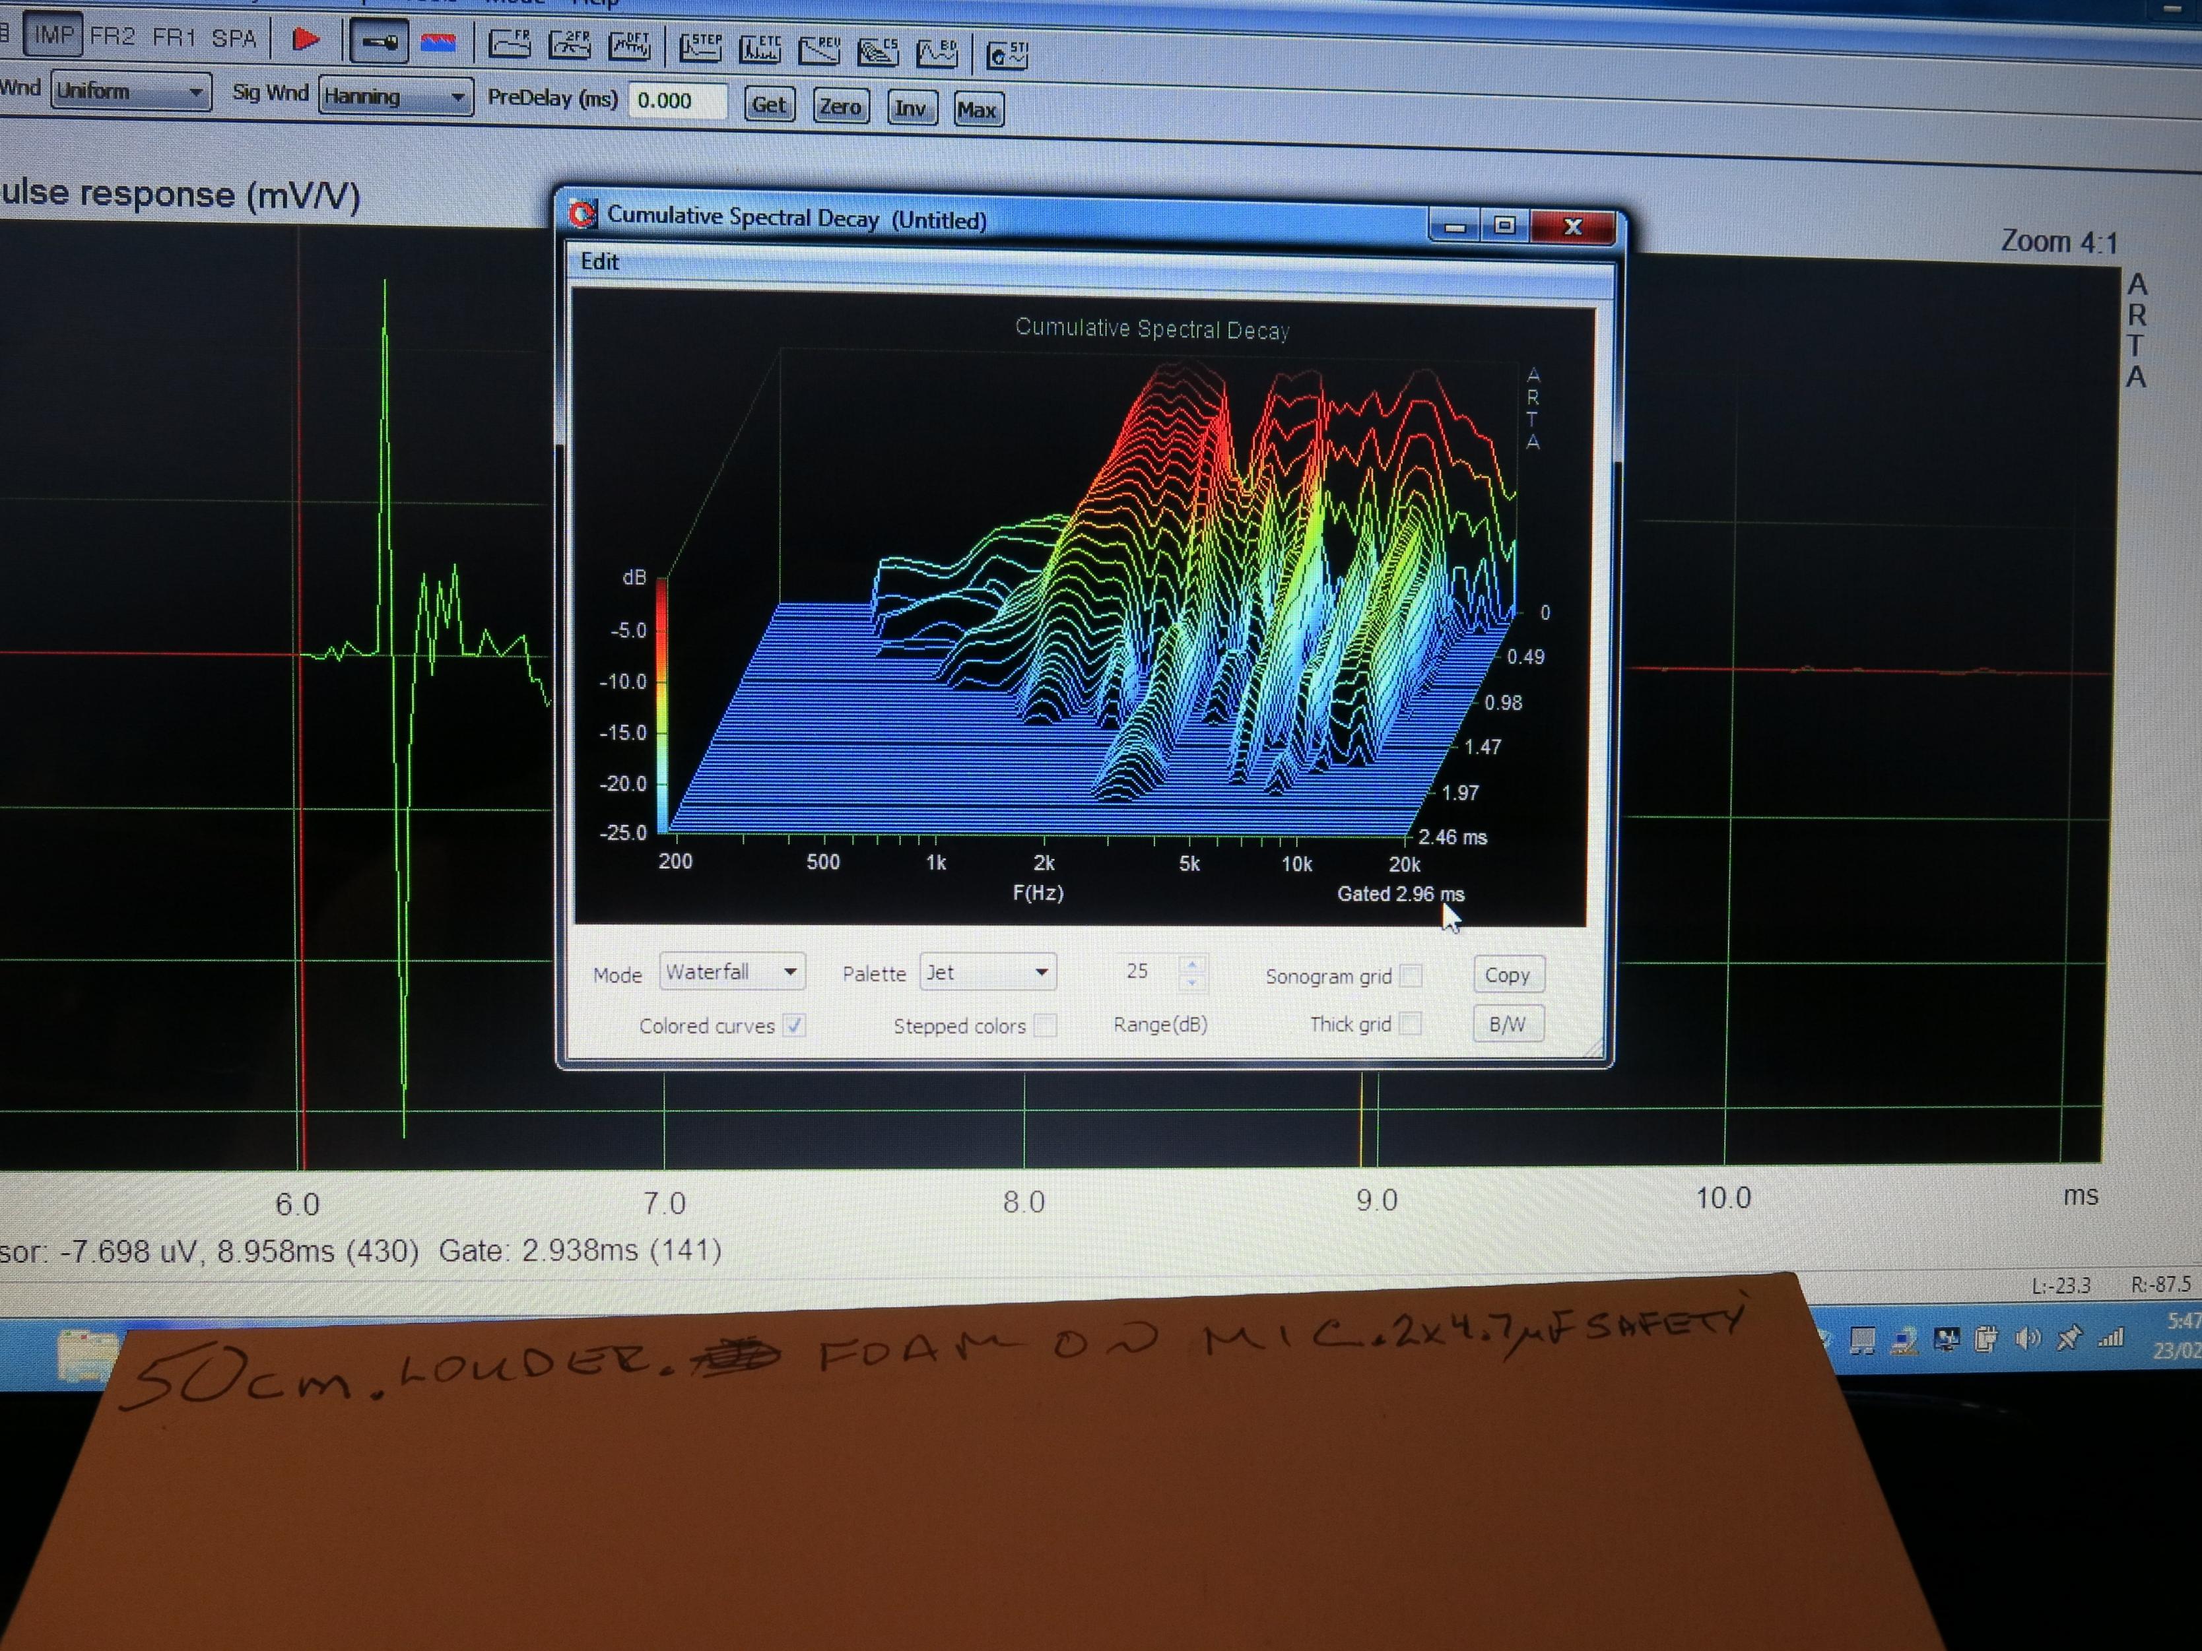Open the FR frequency response analysis icon

coord(510,44)
